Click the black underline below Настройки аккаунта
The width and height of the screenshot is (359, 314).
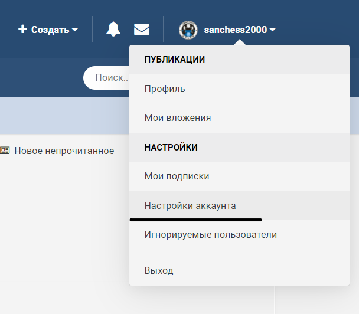click(195, 220)
